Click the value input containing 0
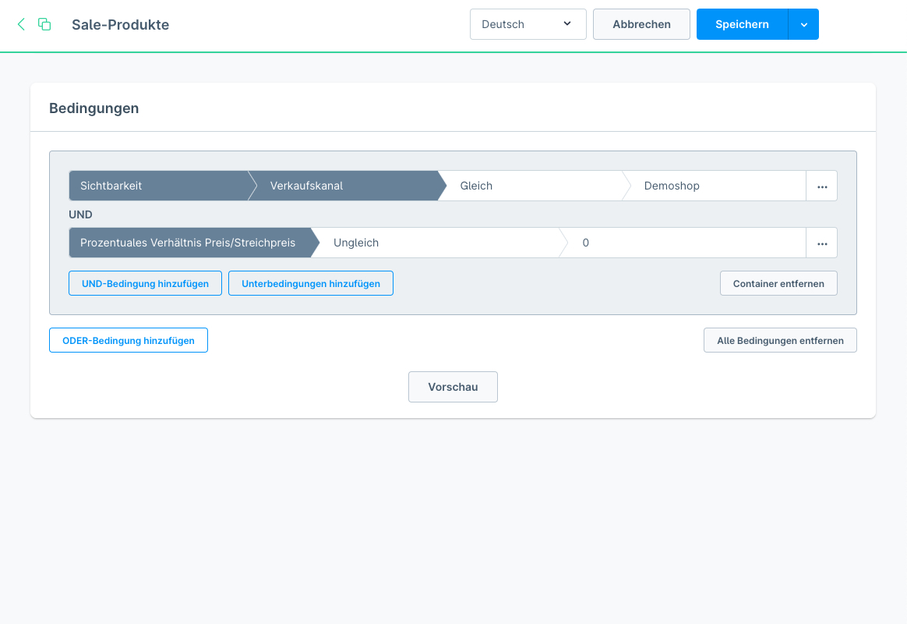 [x=686, y=243]
